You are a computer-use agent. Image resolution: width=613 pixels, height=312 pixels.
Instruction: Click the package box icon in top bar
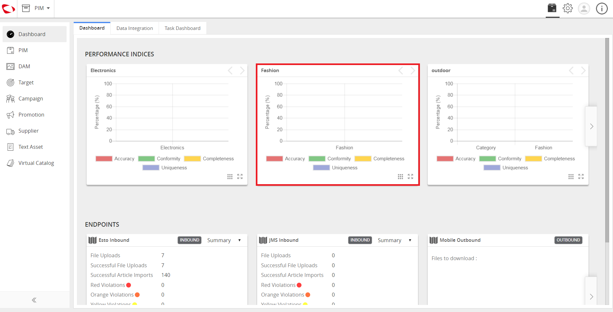click(x=552, y=8)
